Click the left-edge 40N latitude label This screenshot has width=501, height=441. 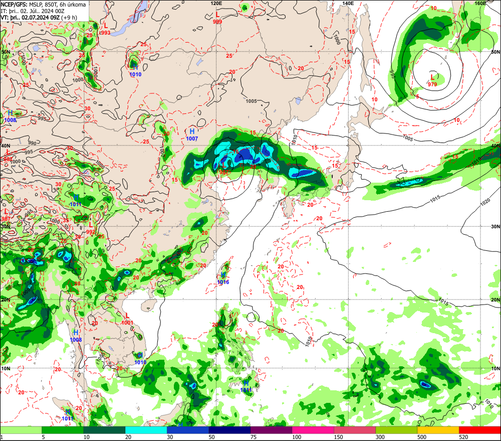[x=6, y=145]
